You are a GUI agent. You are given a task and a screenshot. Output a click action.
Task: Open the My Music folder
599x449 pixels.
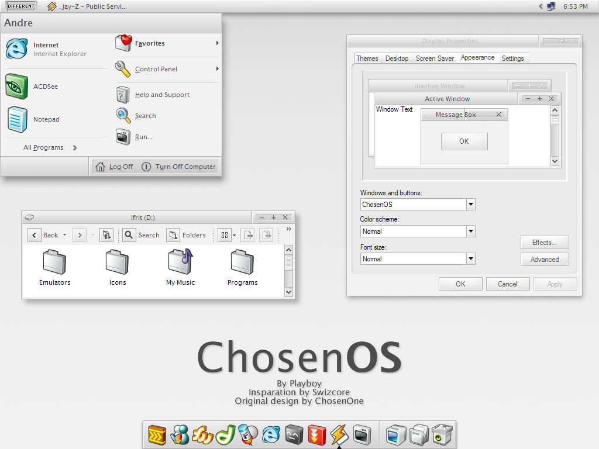pyautogui.click(x=180, y=268)
